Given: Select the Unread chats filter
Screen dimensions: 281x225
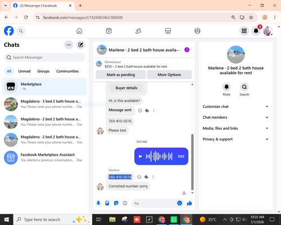Looking at the screenshot, I should click(24, 71).
